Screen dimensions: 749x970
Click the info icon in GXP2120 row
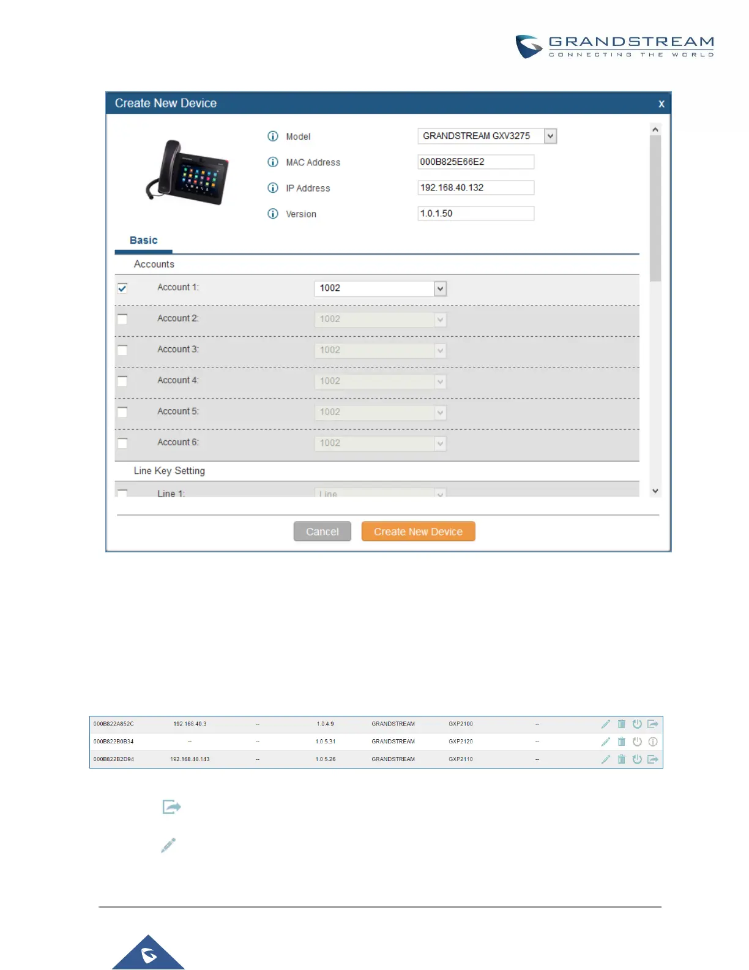tap(653, 742)
